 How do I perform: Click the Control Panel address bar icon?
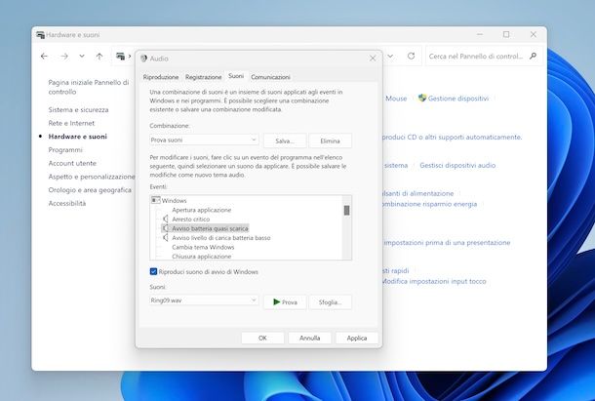(120, 57)
